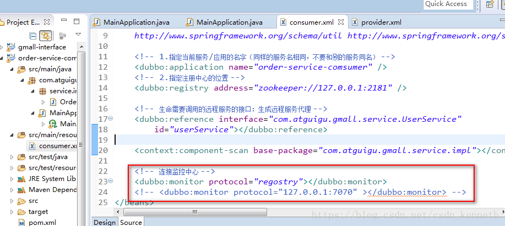This screenshot has height=226, width=505.
Task: Expand the target folder node
Action: [12, 212]
